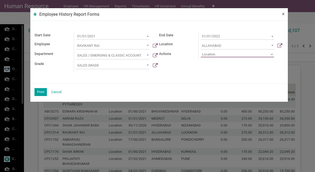Open SALES GRADE record with external link icon
Screen dimensions: 315x172
pyautogui.click(x=155, y=65)
